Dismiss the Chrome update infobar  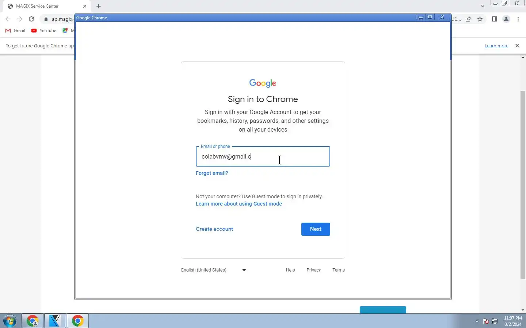517,46
